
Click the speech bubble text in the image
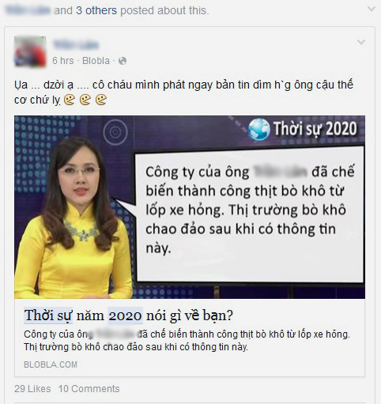[250, 210]
